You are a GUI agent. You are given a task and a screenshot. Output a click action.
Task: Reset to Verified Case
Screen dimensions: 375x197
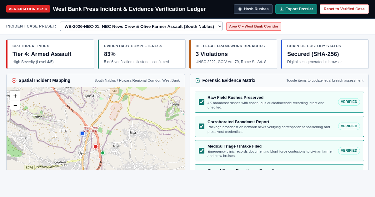coord(344,9)
